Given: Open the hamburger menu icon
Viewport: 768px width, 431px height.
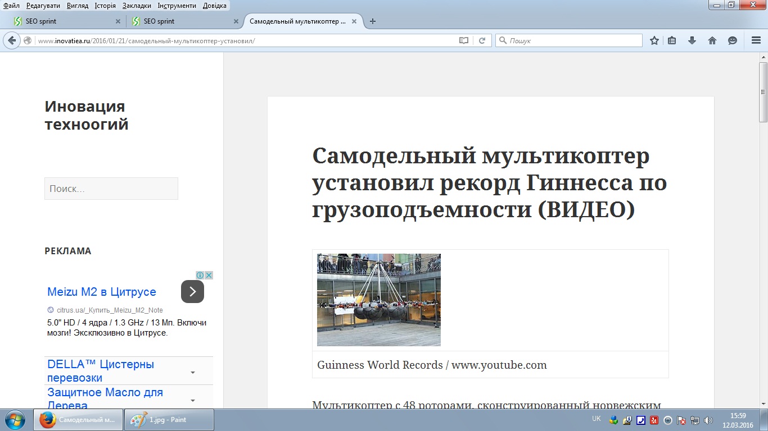Looking at the screenshot, I should click(x=756, y=40).
